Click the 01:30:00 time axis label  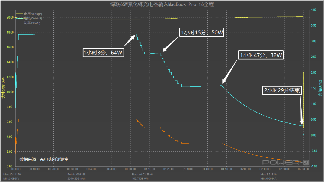click(x=188, y=169)
